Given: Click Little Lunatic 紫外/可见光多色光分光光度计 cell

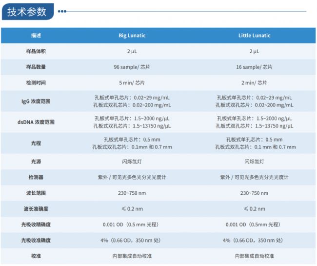Looking at the screenshot, I should click(254, 177).
